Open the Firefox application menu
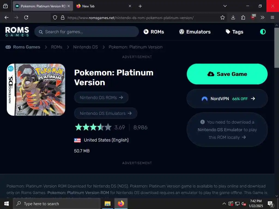This screenshot has width=279, height=209. (x=272, y=17)
